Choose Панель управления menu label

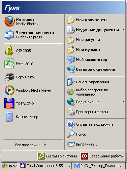92,82
